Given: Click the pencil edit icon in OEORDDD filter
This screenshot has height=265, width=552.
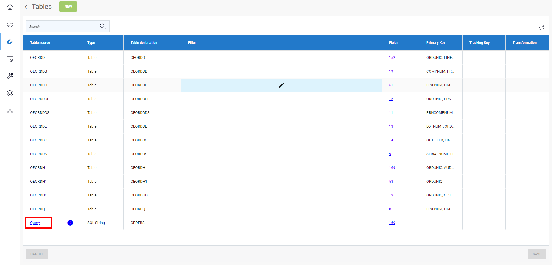Looking at the screenshot, I should pos(281,85).
